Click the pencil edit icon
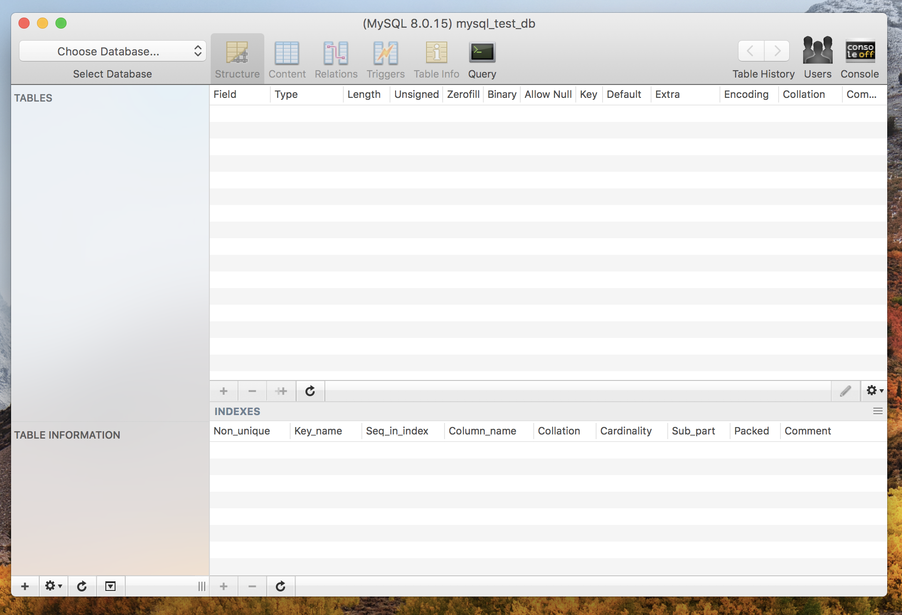Screen dimensions: 902x615 click(x=845, y=391)
